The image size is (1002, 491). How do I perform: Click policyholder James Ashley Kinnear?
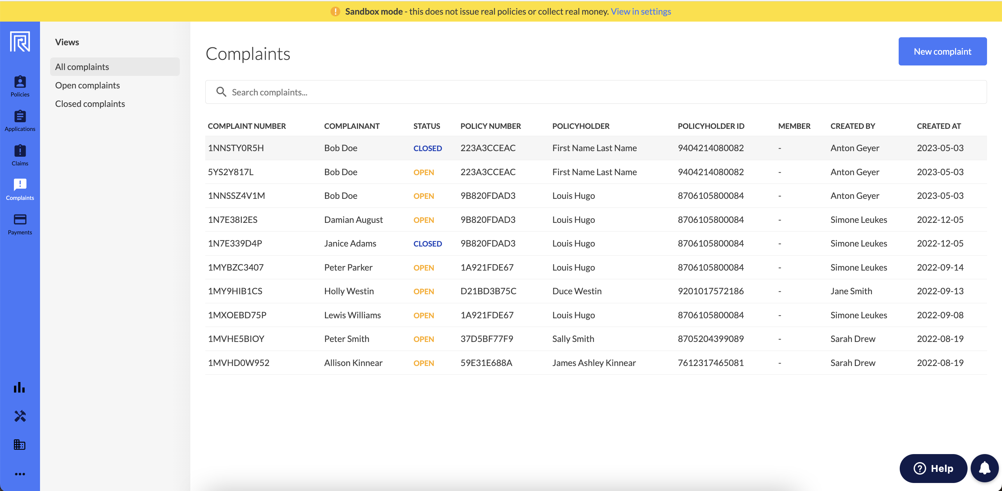pos(594,363)
